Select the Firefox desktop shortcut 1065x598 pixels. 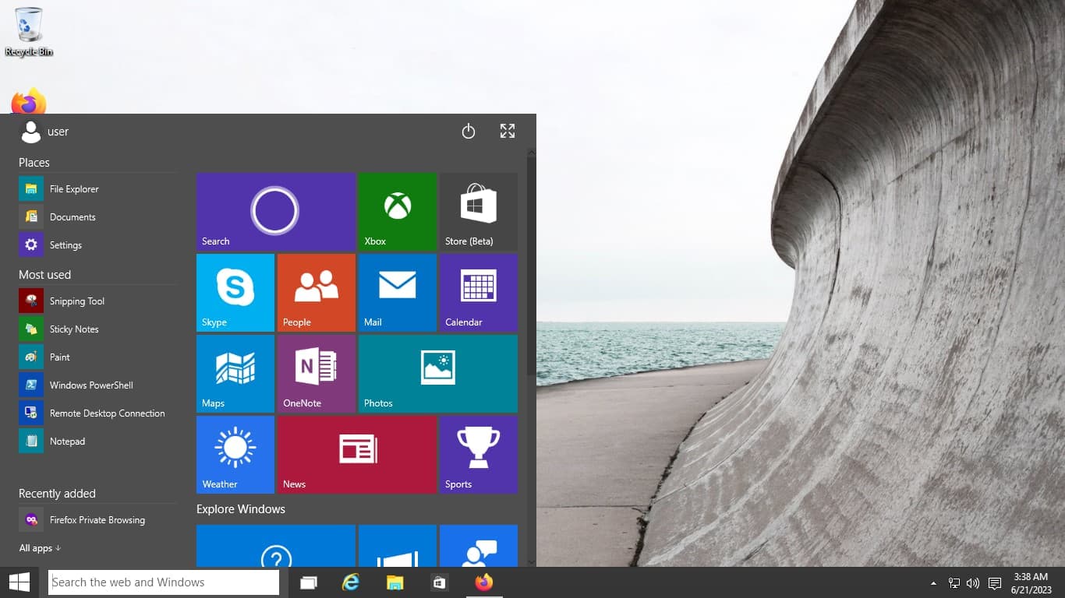pos(29,102)
